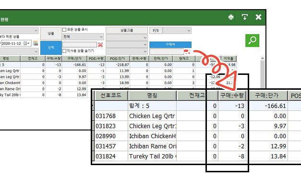Click Tureky Tail 20lb name in enlarged view
Screen dimensions: 301x180
click(152, 156)
